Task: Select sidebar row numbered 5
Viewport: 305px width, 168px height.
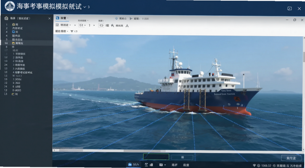Action: 27,39
